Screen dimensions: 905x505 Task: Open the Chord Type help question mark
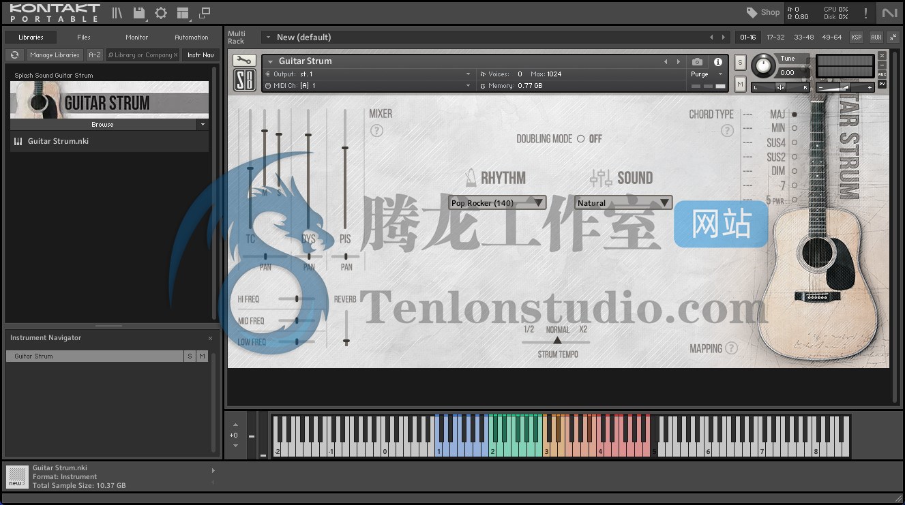728,131
